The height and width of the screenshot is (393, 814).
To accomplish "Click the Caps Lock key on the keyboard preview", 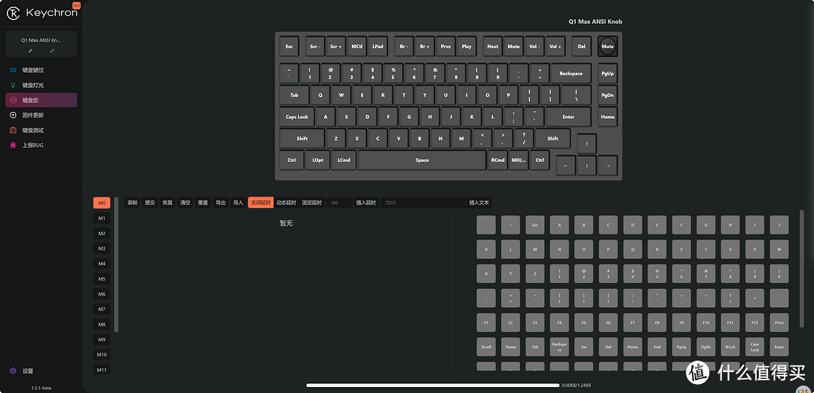I will (x=297, y=117).
